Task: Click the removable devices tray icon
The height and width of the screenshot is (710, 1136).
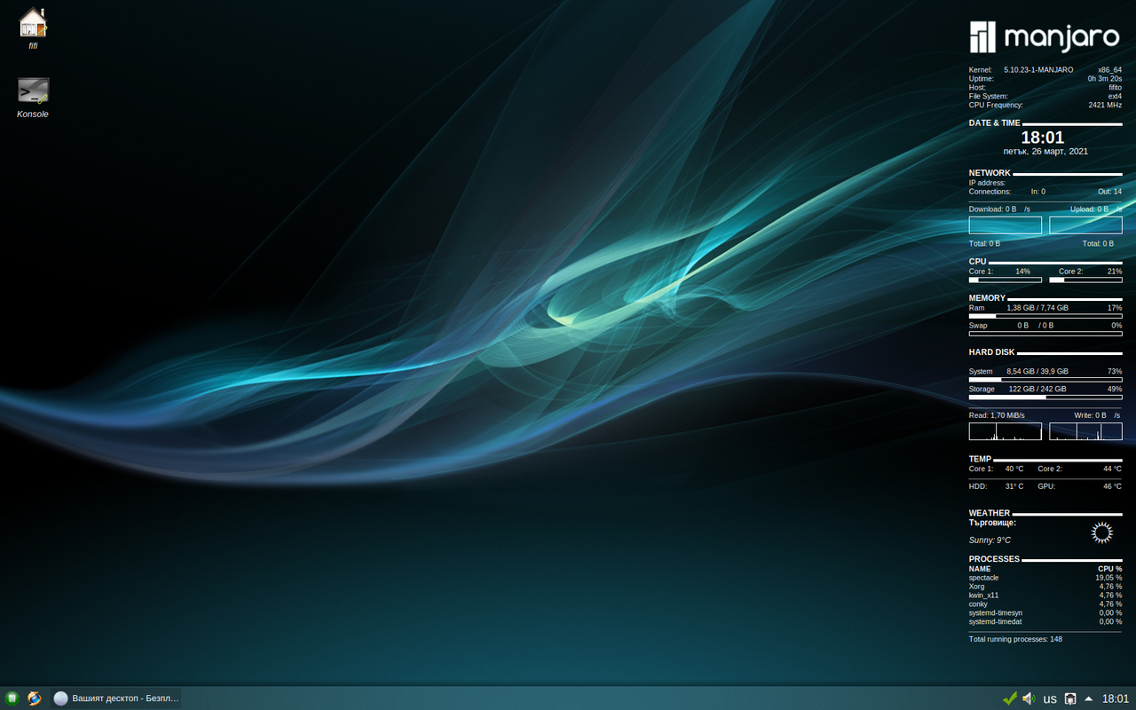Action: point(1070,698)
